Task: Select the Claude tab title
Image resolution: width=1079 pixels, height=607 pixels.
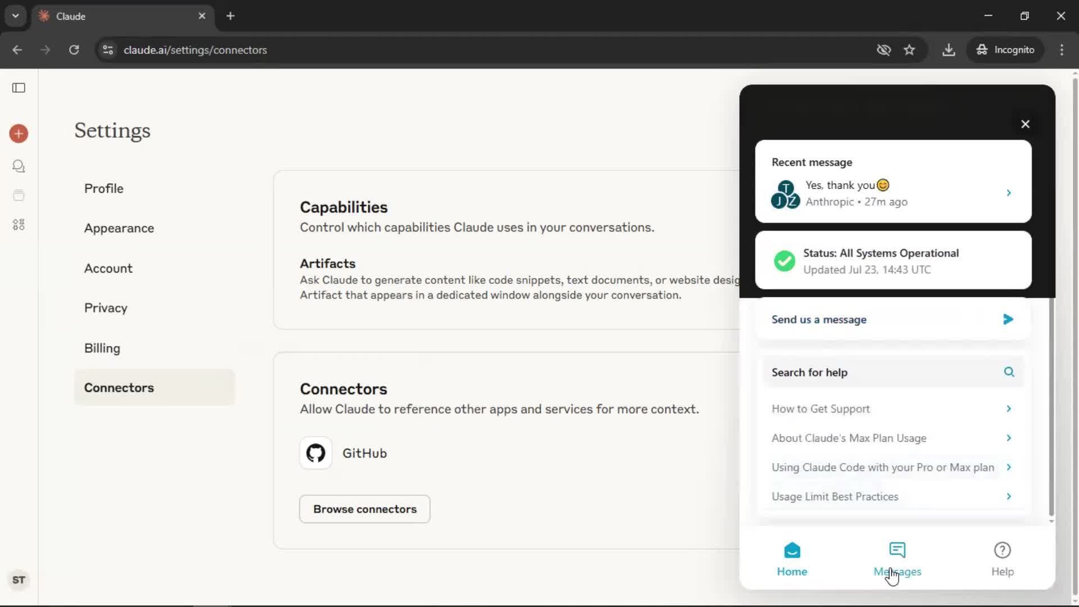Action: click(71, 16)
